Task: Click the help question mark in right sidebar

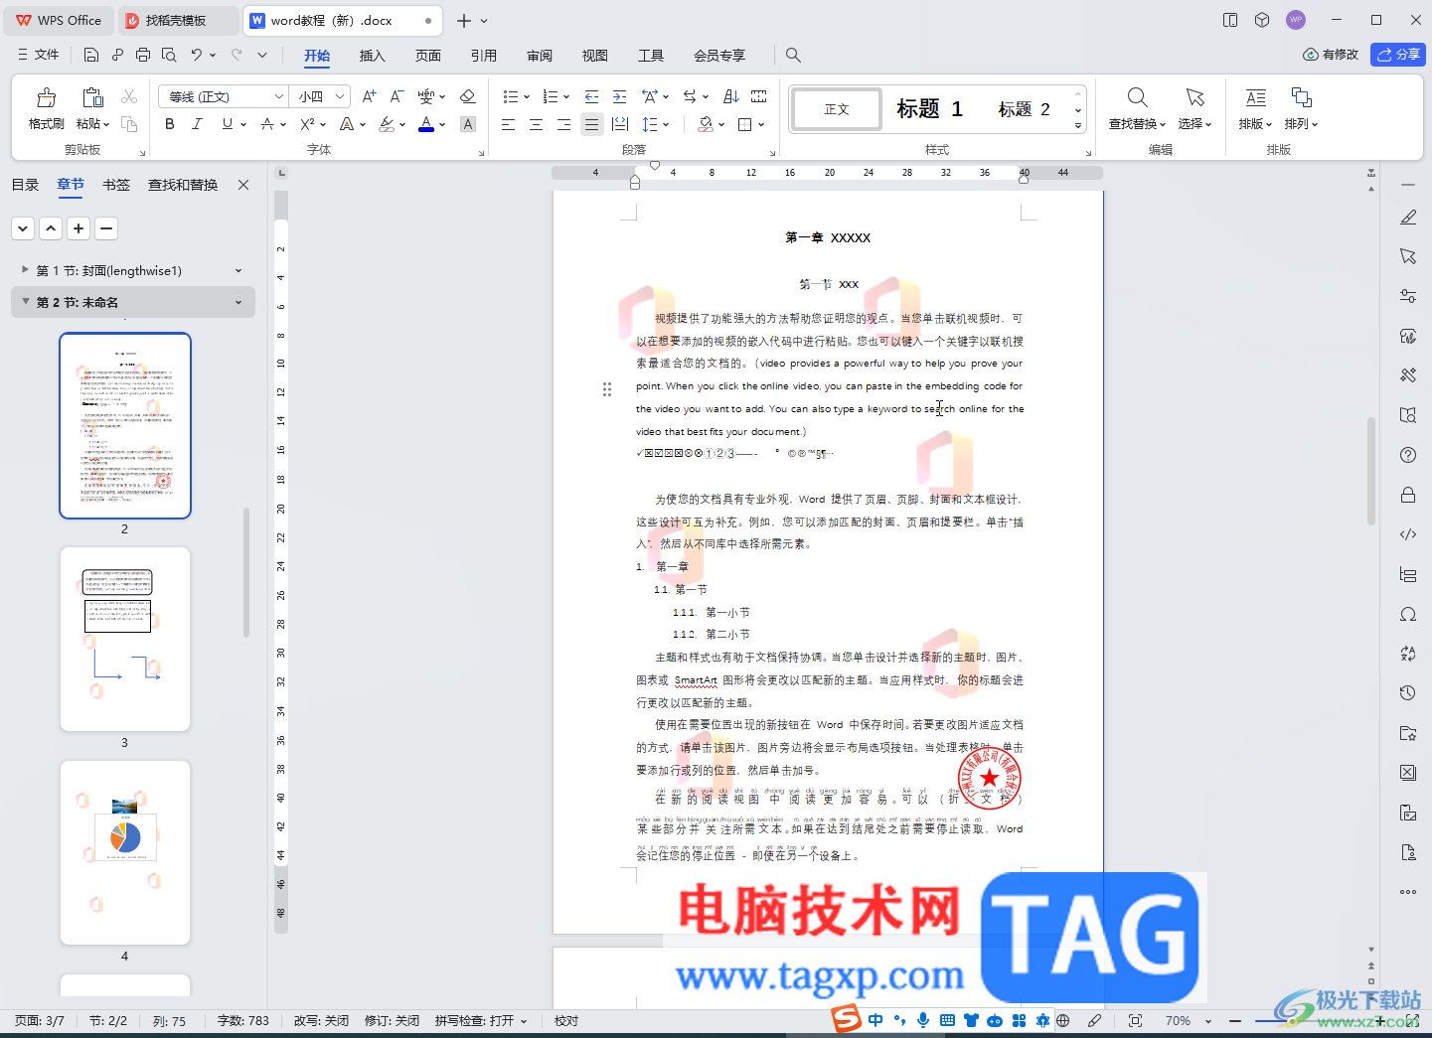Action: coord(1408,455)
